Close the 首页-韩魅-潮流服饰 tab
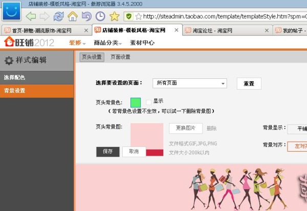 click(86, 30)
